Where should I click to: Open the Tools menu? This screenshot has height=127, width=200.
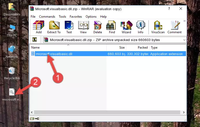(62, 17)
